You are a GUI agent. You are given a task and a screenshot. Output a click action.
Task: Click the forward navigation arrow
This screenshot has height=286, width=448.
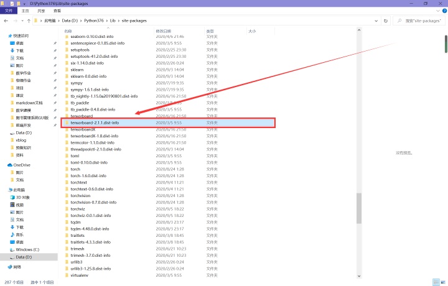coord(16,21)
